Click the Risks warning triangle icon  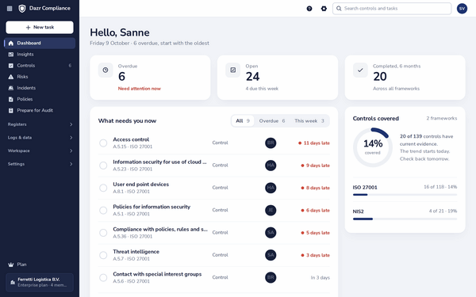[x=11, y=77]
